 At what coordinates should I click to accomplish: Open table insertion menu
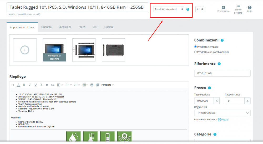(85, 85)
